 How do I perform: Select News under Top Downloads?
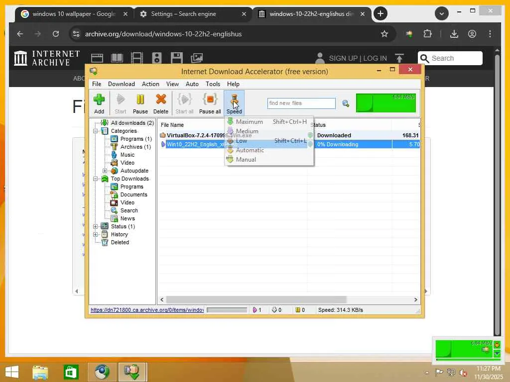coord(127,219)
